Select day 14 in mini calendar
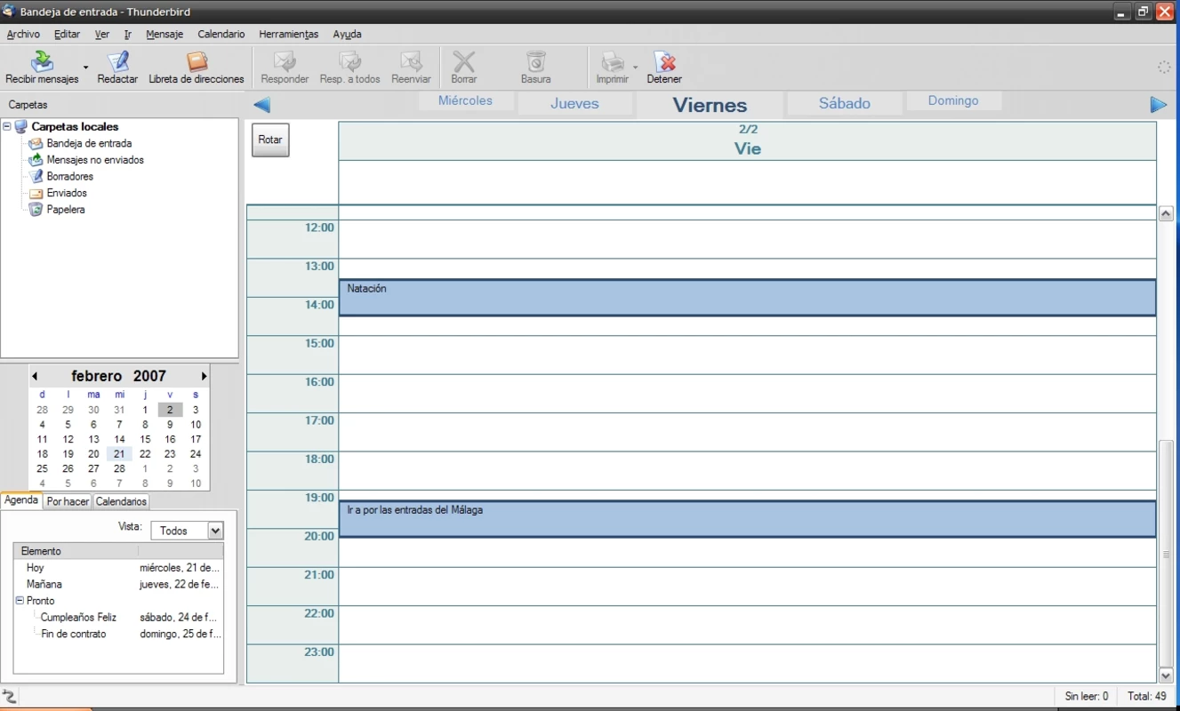The width and height of the screenshot is (1180, 711). point(119,439)
